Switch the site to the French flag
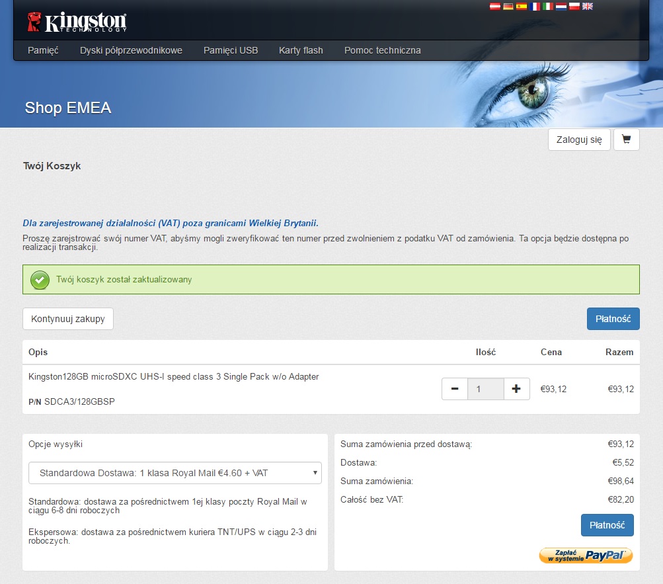The image size is (663, 584). point(535,7)
